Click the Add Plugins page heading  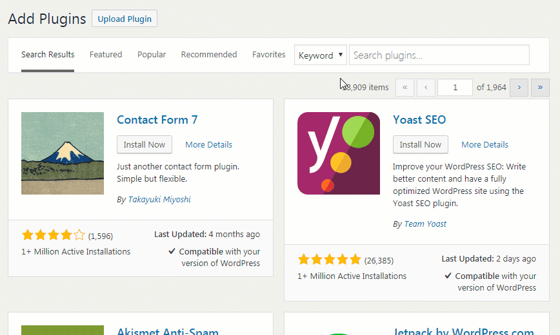pyautogui.click(x=47, y=19)
